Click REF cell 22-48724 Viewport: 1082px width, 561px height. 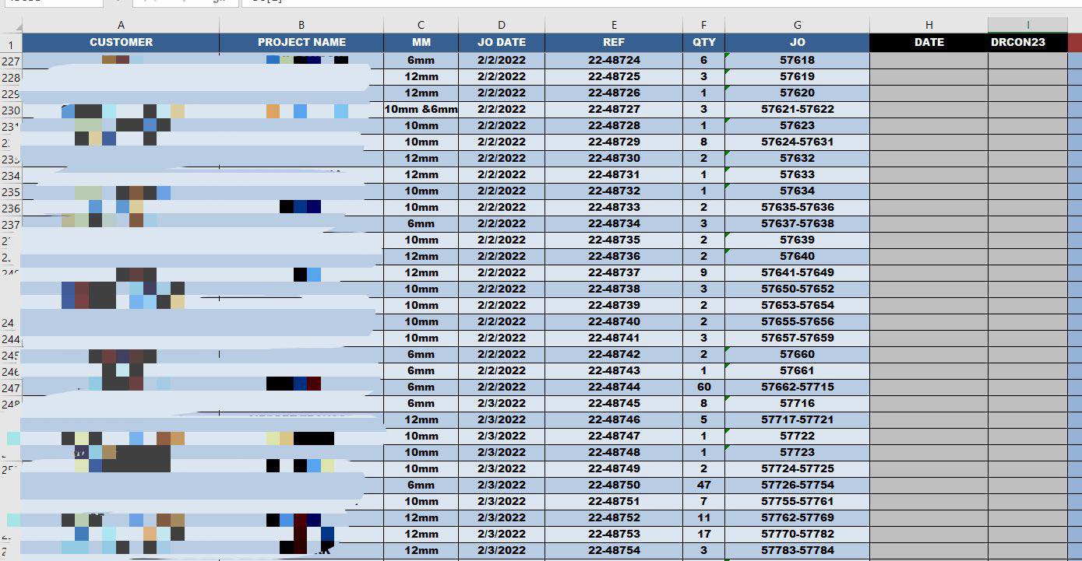click(x=614, y=60)
